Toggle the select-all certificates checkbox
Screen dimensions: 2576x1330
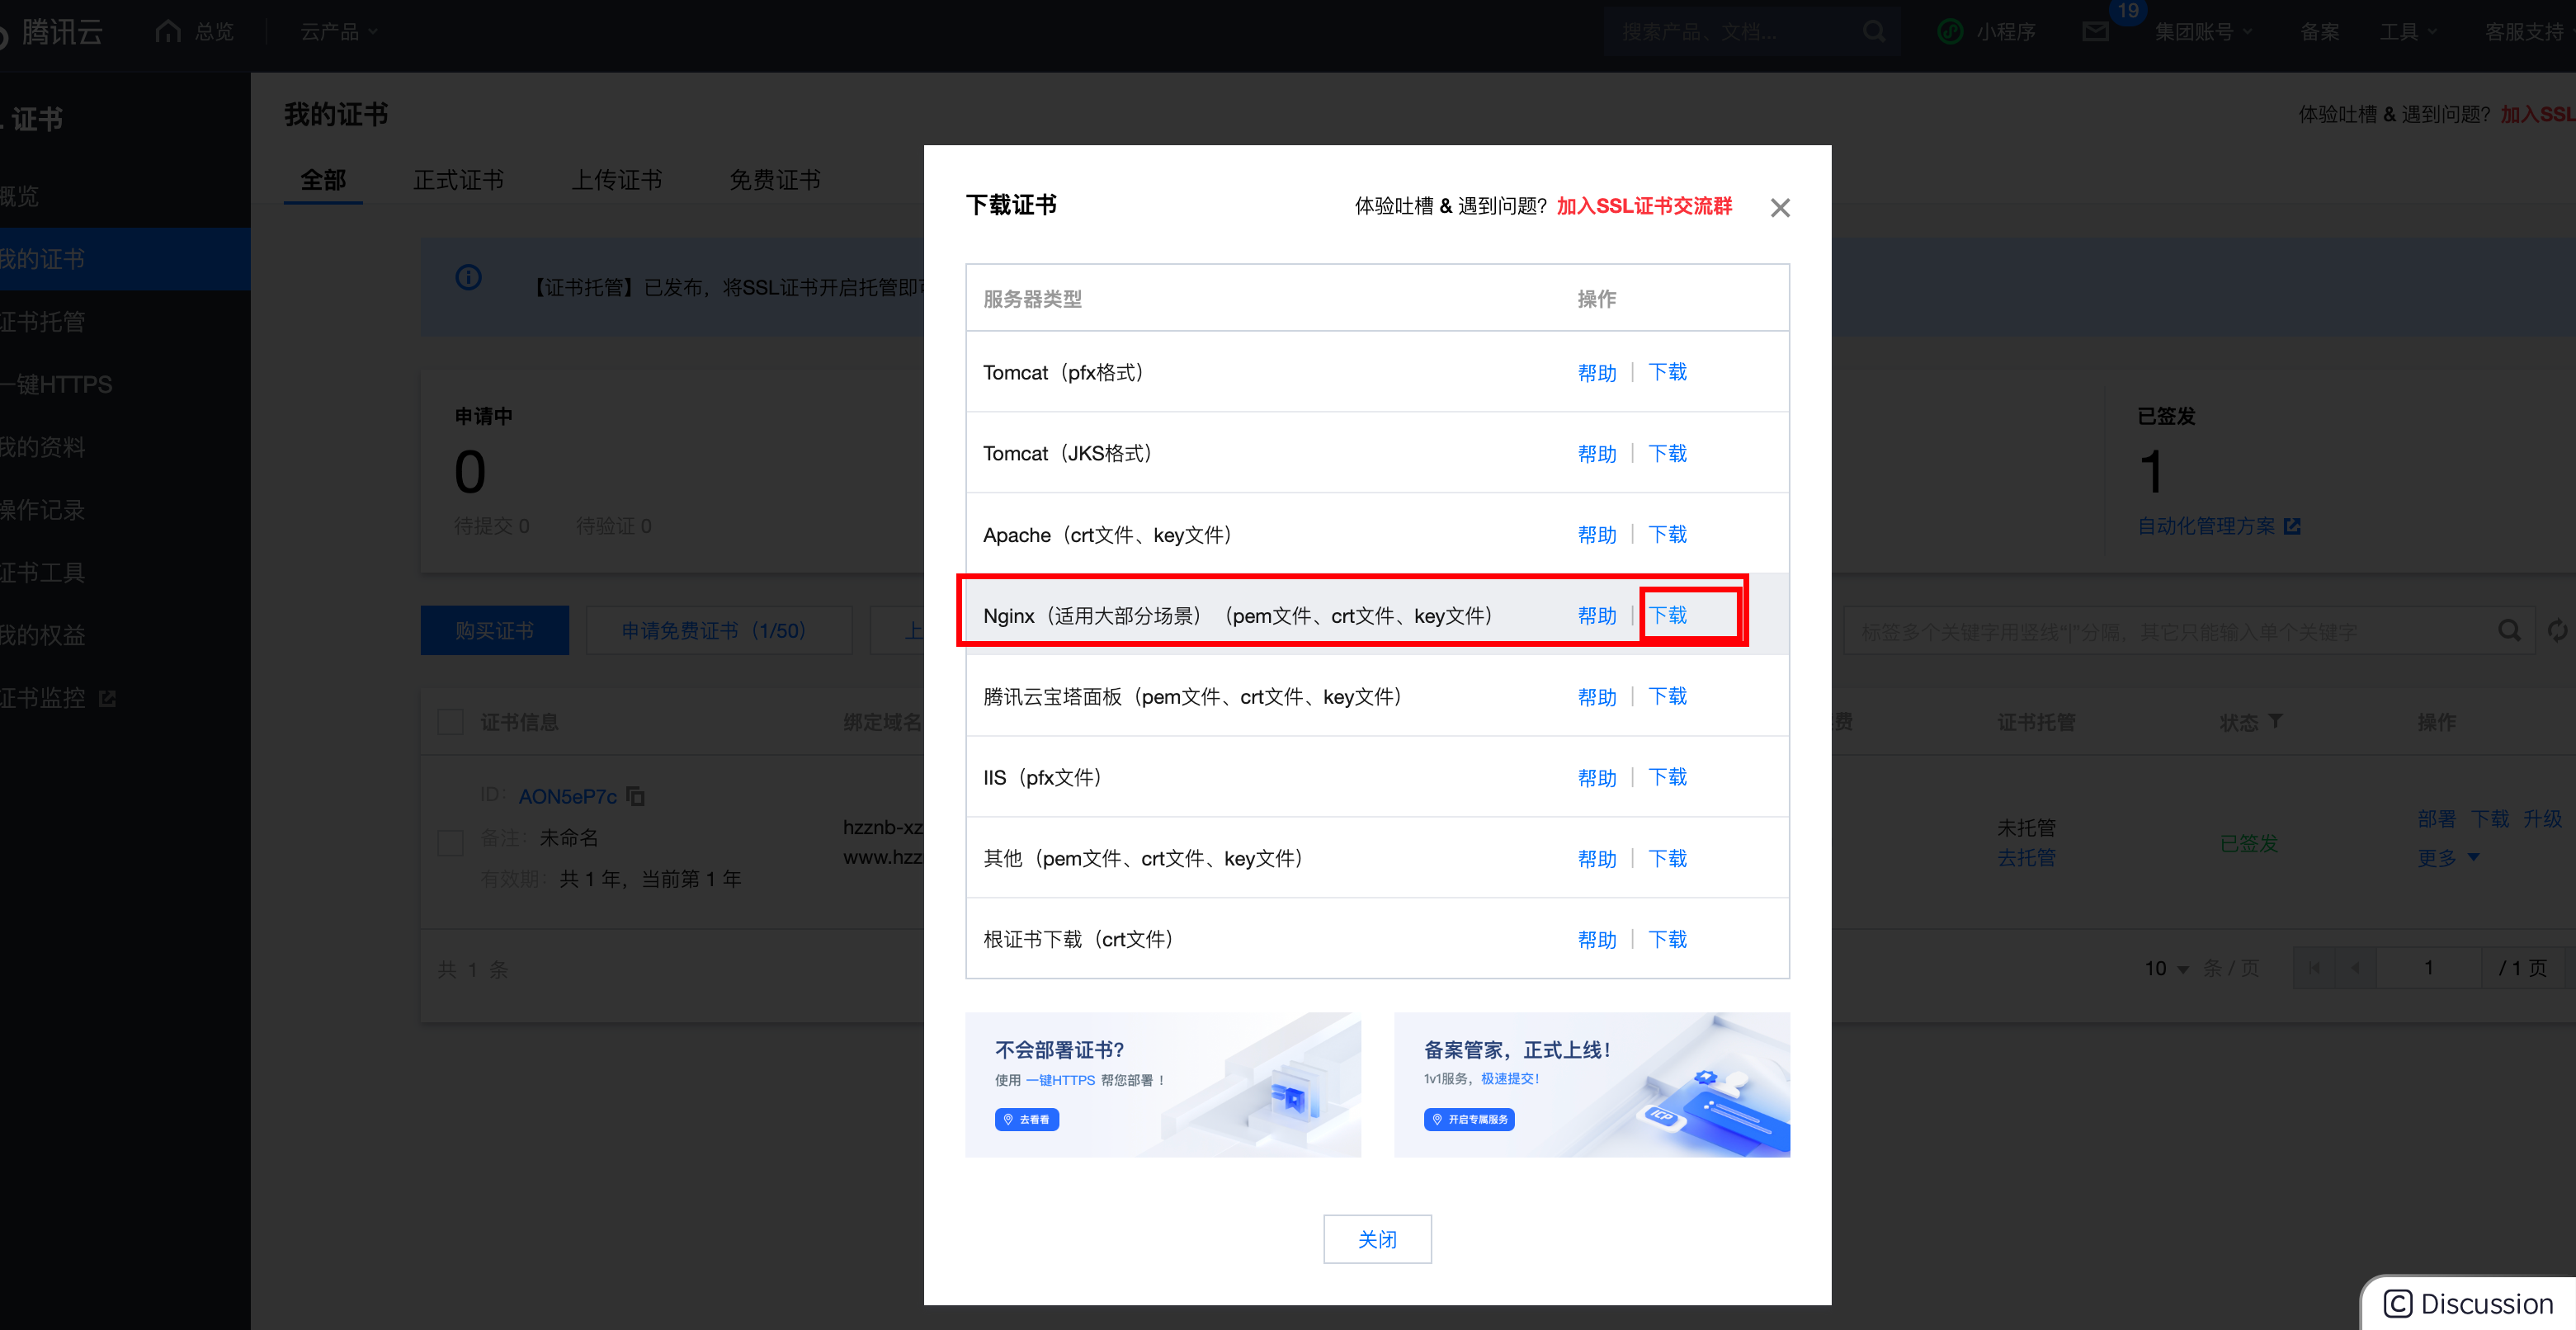451,721
